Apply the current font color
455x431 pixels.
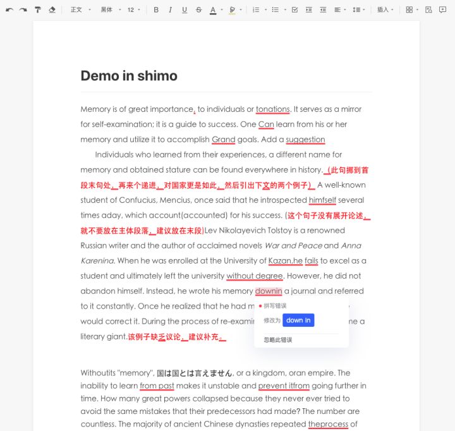pyautogui.click(x=213, y=10)
